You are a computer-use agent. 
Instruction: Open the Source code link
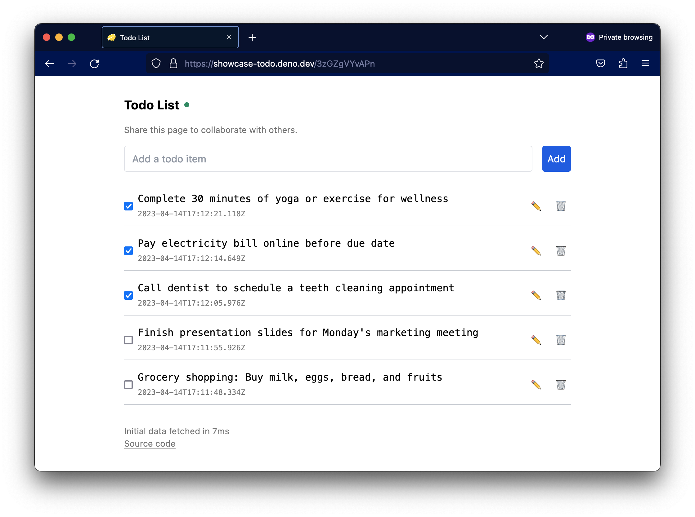[x=150, y=444]
